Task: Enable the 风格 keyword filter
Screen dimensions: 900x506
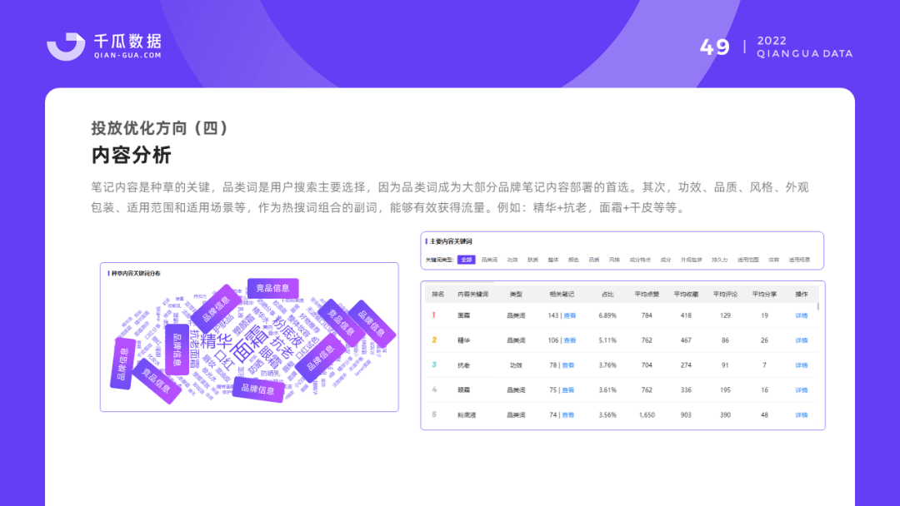Action: 612,260
